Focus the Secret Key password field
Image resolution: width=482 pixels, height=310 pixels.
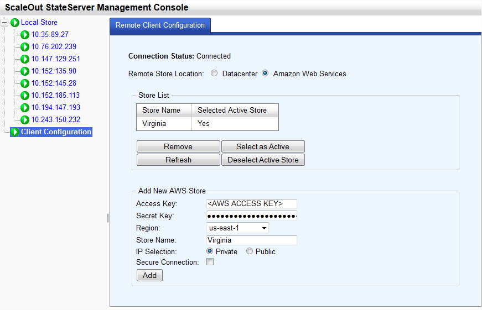click(251, 216)
